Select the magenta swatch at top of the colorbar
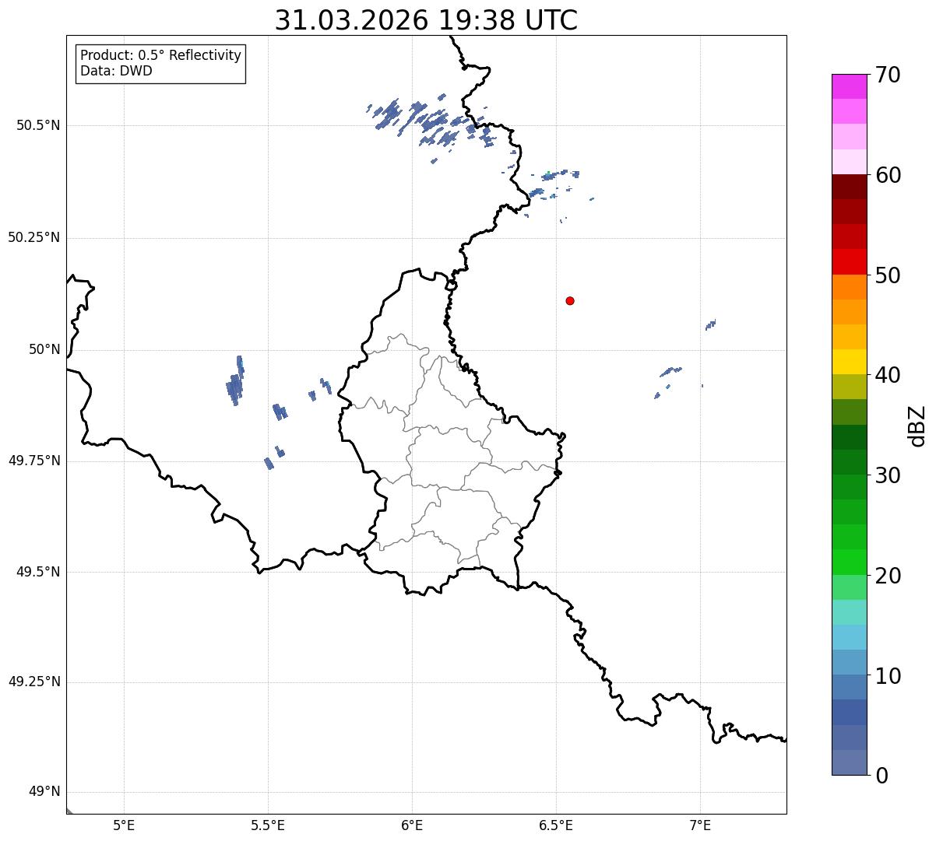The image size is (936, 841). pyautogui.click(x=849, y=86)
